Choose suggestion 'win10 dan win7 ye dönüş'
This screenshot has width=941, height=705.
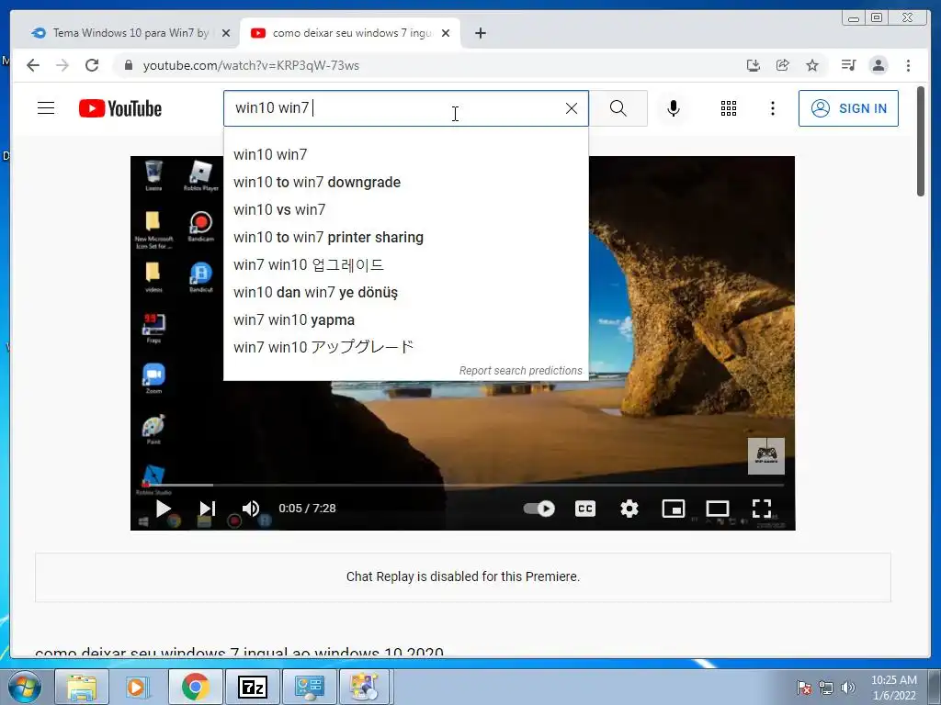[x=405, y=293]
